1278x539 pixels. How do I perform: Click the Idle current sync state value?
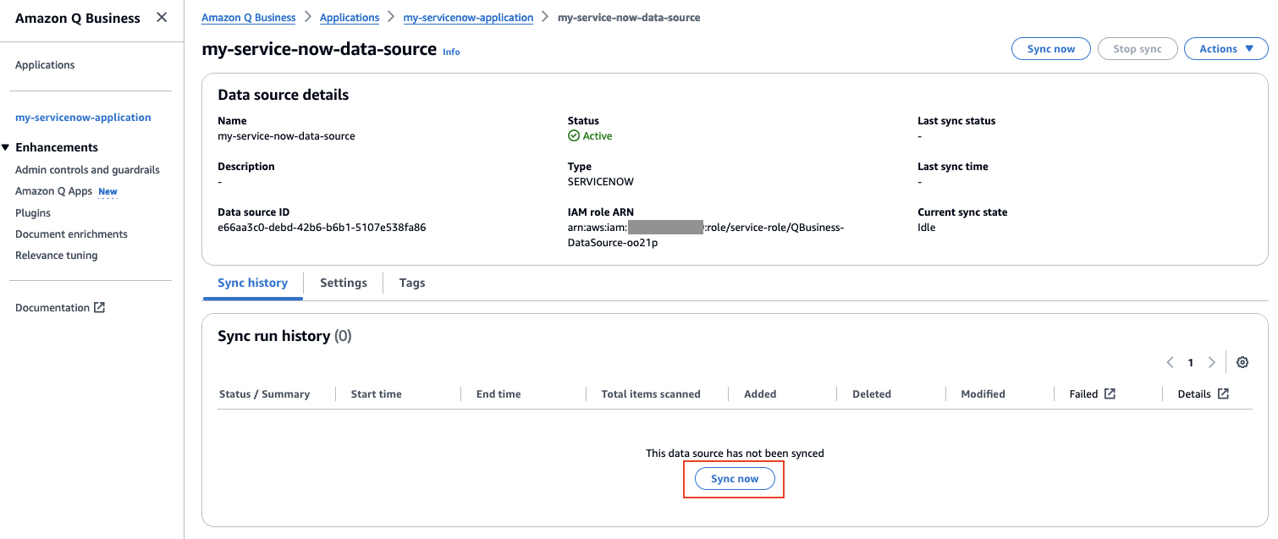[927, 228]
